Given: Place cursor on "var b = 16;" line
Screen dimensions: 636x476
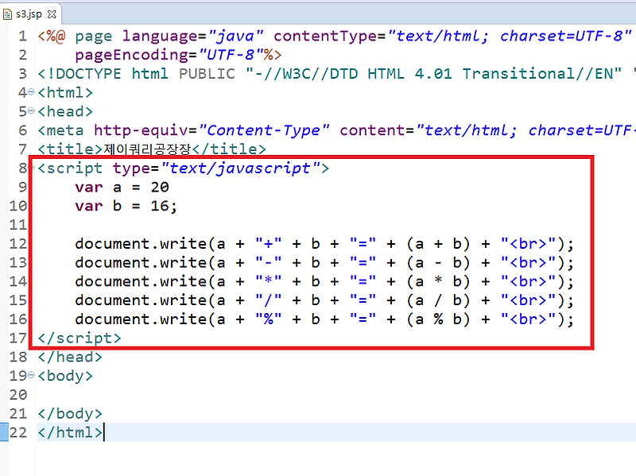Looking at the screenshot, I should (126, 206).
